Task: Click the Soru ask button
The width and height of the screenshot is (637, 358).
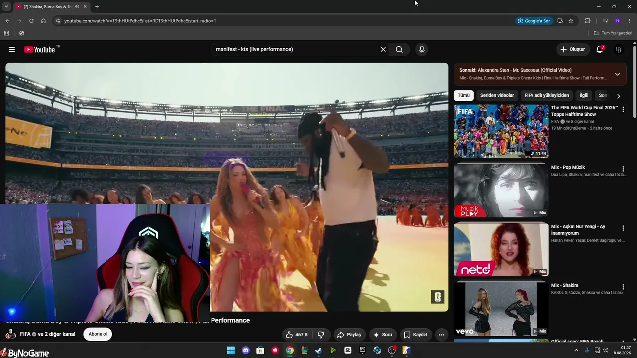Action: 382,335
